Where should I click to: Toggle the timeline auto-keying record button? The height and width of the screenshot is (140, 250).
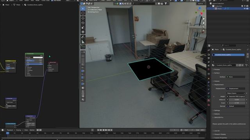click(93, 130)
